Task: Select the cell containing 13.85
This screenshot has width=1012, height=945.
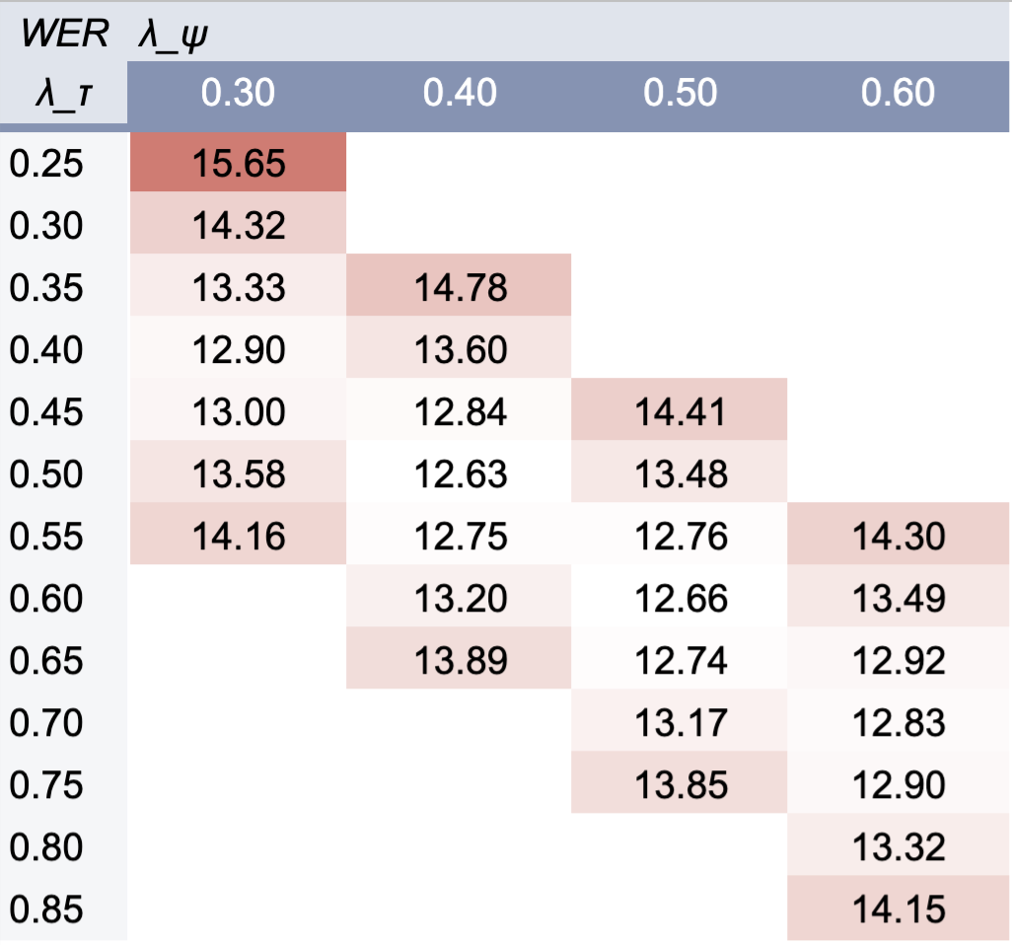Action: click(x=680, y=783)
